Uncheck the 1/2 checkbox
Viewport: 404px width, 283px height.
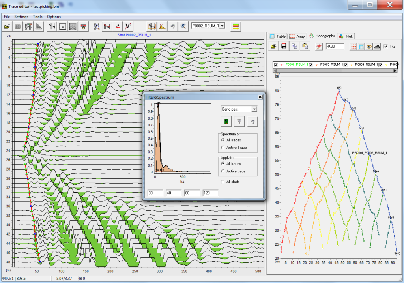coord(385,46)
